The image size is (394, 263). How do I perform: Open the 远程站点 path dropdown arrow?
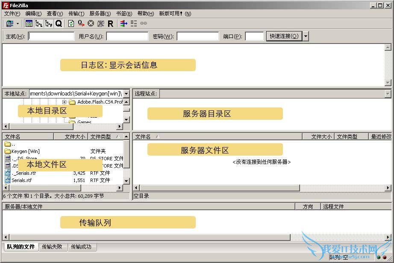pos(388,94)
